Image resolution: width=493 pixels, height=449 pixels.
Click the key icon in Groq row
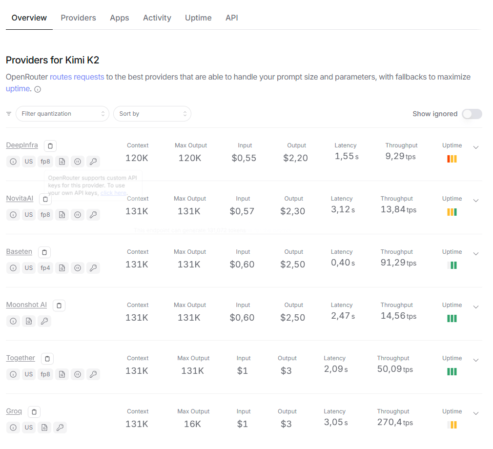point(60,428)
